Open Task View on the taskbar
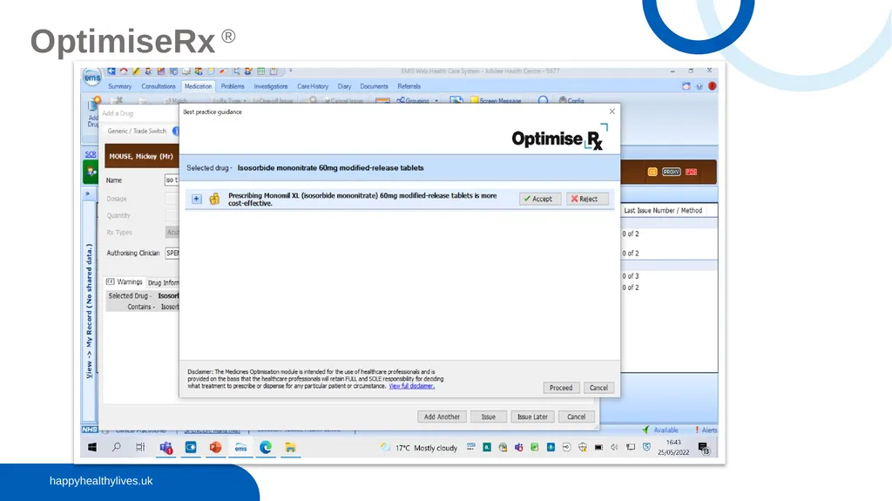Image resolution: width=892 pixels, height=501 pixels. coord(140,448)
